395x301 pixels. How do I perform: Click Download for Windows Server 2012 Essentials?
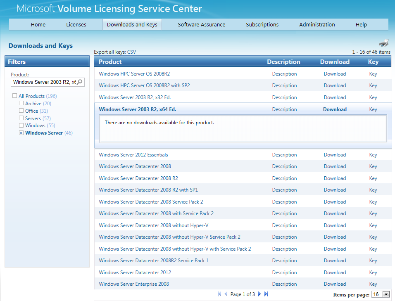click(335, 155)
